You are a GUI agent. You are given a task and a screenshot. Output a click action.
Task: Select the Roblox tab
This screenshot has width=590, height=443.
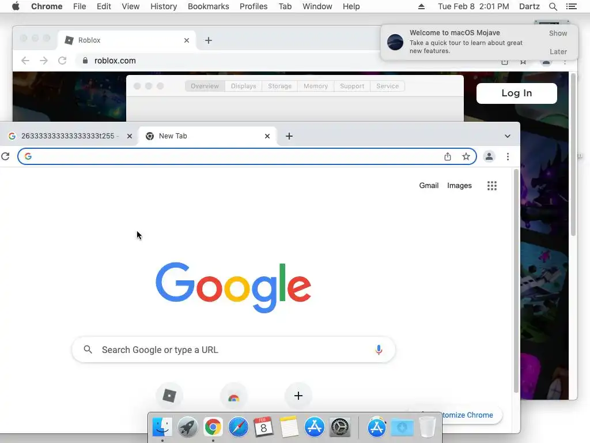tap(126, 40)
